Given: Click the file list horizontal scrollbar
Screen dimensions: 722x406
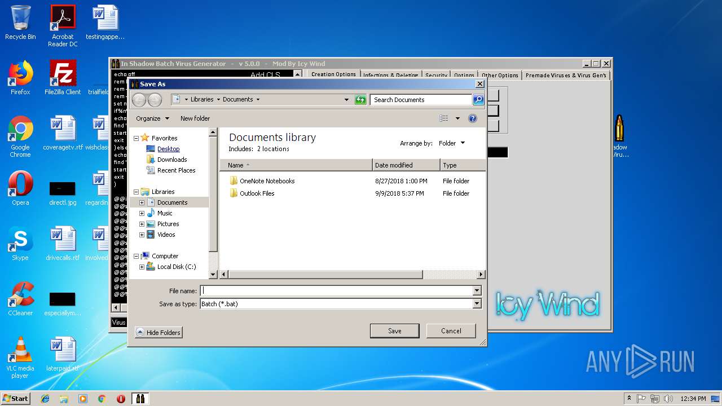Looking at the screenshot, I should (325, 275).
